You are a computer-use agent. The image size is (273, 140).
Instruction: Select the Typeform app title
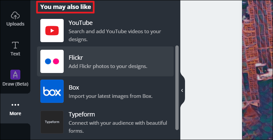point(82,114)
